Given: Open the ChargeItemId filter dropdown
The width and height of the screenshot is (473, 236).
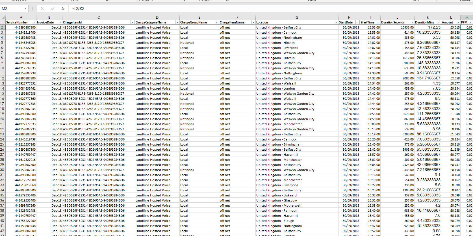Looking at the screenshot, I should pos(133,22).
